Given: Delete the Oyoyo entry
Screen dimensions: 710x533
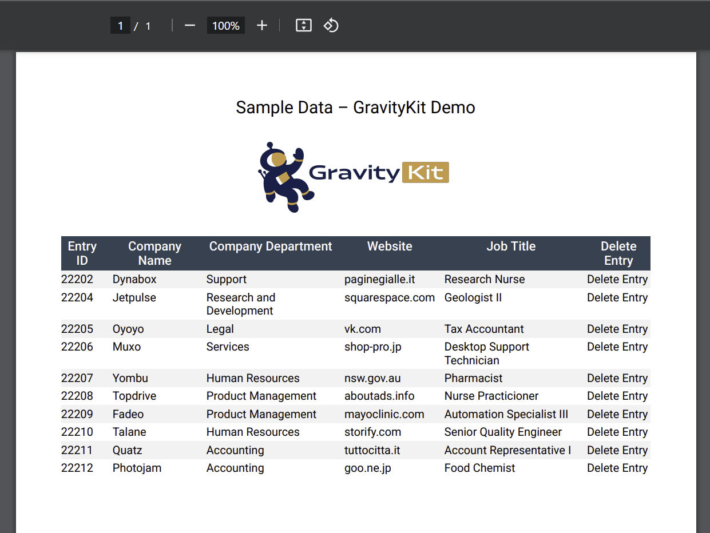Looking at the screenshot, I should coord(617,329).
